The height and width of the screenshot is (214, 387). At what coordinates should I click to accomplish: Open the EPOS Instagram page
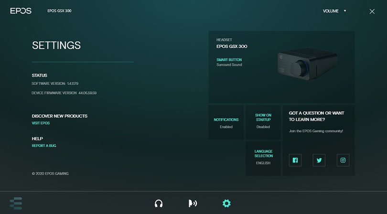343,160
